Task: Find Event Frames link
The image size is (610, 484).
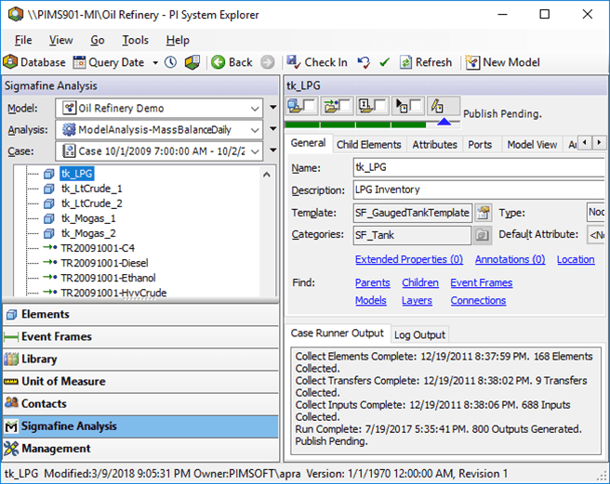Action: 482,282
